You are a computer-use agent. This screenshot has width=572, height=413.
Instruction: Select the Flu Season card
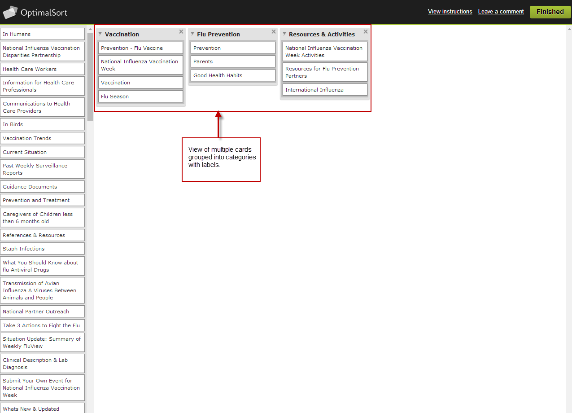(x=141, y=97)
